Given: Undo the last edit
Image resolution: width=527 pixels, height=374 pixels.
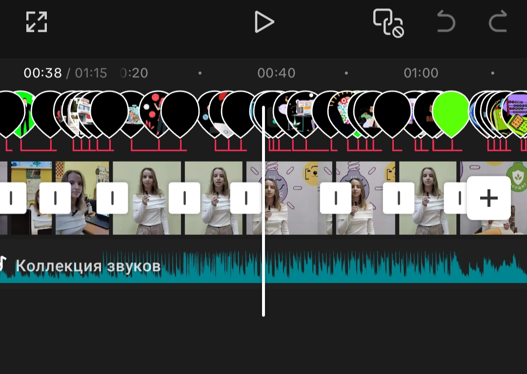Looking at the screenshot, I should [x=446, y=21].
